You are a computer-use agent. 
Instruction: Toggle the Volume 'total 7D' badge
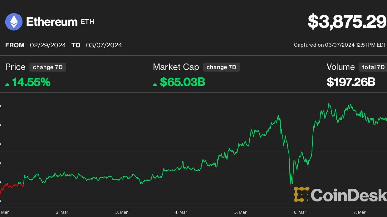373,67
